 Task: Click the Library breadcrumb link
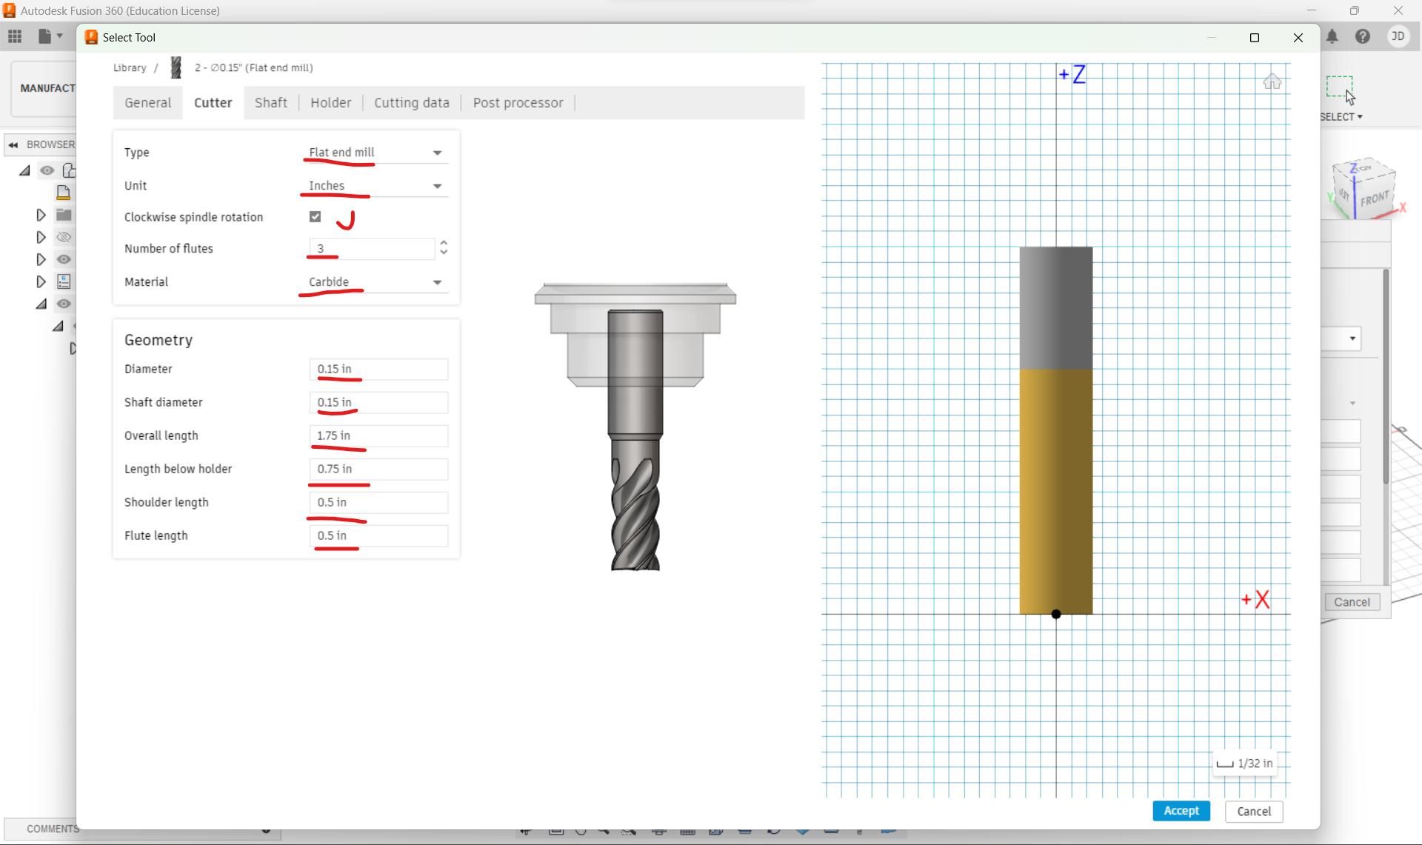pyautogui.click(x=130, y=68)
